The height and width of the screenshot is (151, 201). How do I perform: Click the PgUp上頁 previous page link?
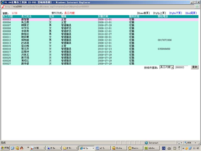[x=159, y=13]
